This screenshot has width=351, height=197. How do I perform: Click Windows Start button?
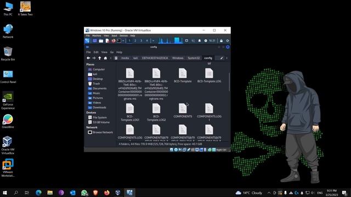(x=4, y=193)
